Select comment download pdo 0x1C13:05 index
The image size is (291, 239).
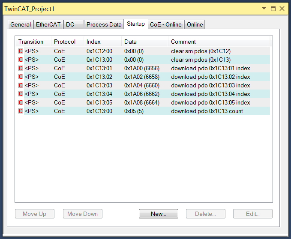coord(210,102)
